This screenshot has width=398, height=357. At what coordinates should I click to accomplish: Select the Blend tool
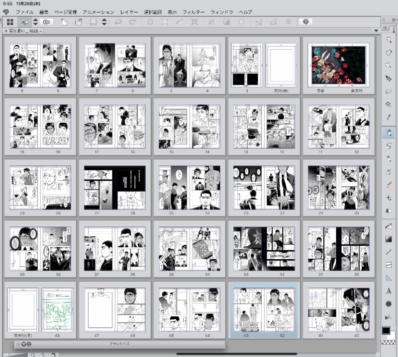click(x=389, y=211)
